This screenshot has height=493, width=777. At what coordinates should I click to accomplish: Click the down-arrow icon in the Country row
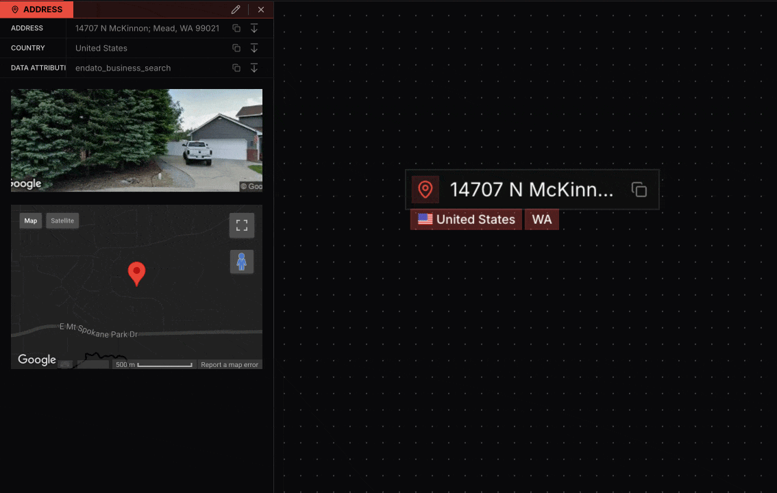[x=254, y=48]
